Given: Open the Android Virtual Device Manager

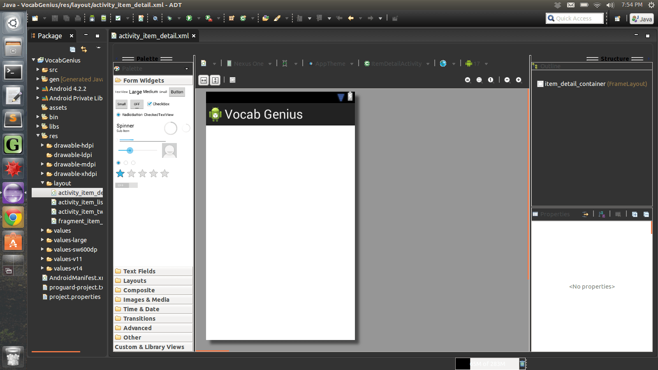Looking at the screenshot, I should (x=104, y=18).
